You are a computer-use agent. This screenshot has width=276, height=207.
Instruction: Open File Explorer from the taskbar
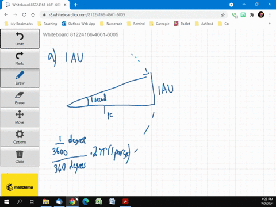[46, 202]
